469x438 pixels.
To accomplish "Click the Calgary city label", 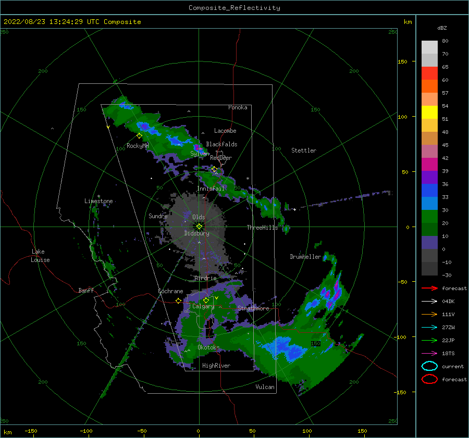I will (203, 306).
